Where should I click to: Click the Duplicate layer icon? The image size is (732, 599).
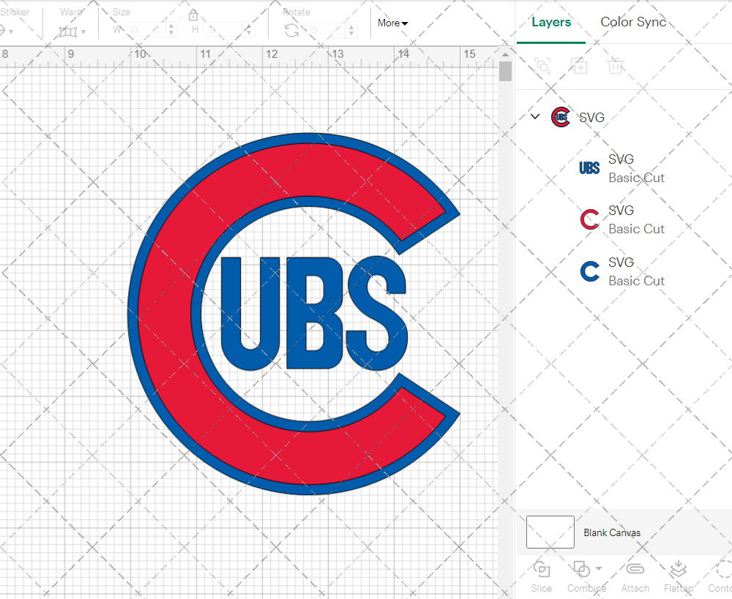pyautogui.click(x=579, y=67)
